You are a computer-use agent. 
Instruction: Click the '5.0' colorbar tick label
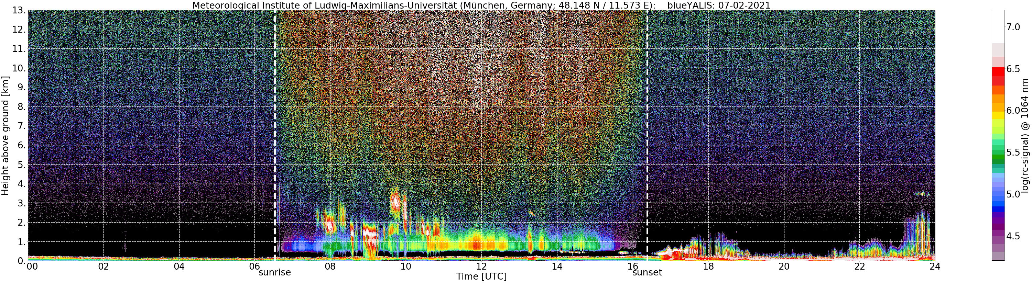1013,194
